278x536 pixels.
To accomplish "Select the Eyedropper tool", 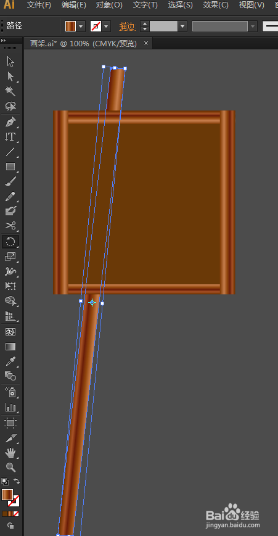I will (10, 361).
